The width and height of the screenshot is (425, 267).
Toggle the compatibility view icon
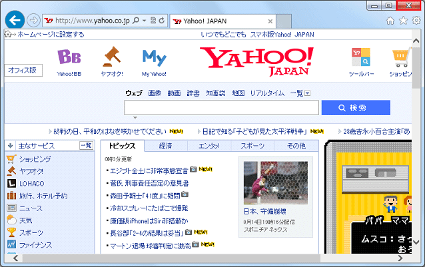pos(153,21)
